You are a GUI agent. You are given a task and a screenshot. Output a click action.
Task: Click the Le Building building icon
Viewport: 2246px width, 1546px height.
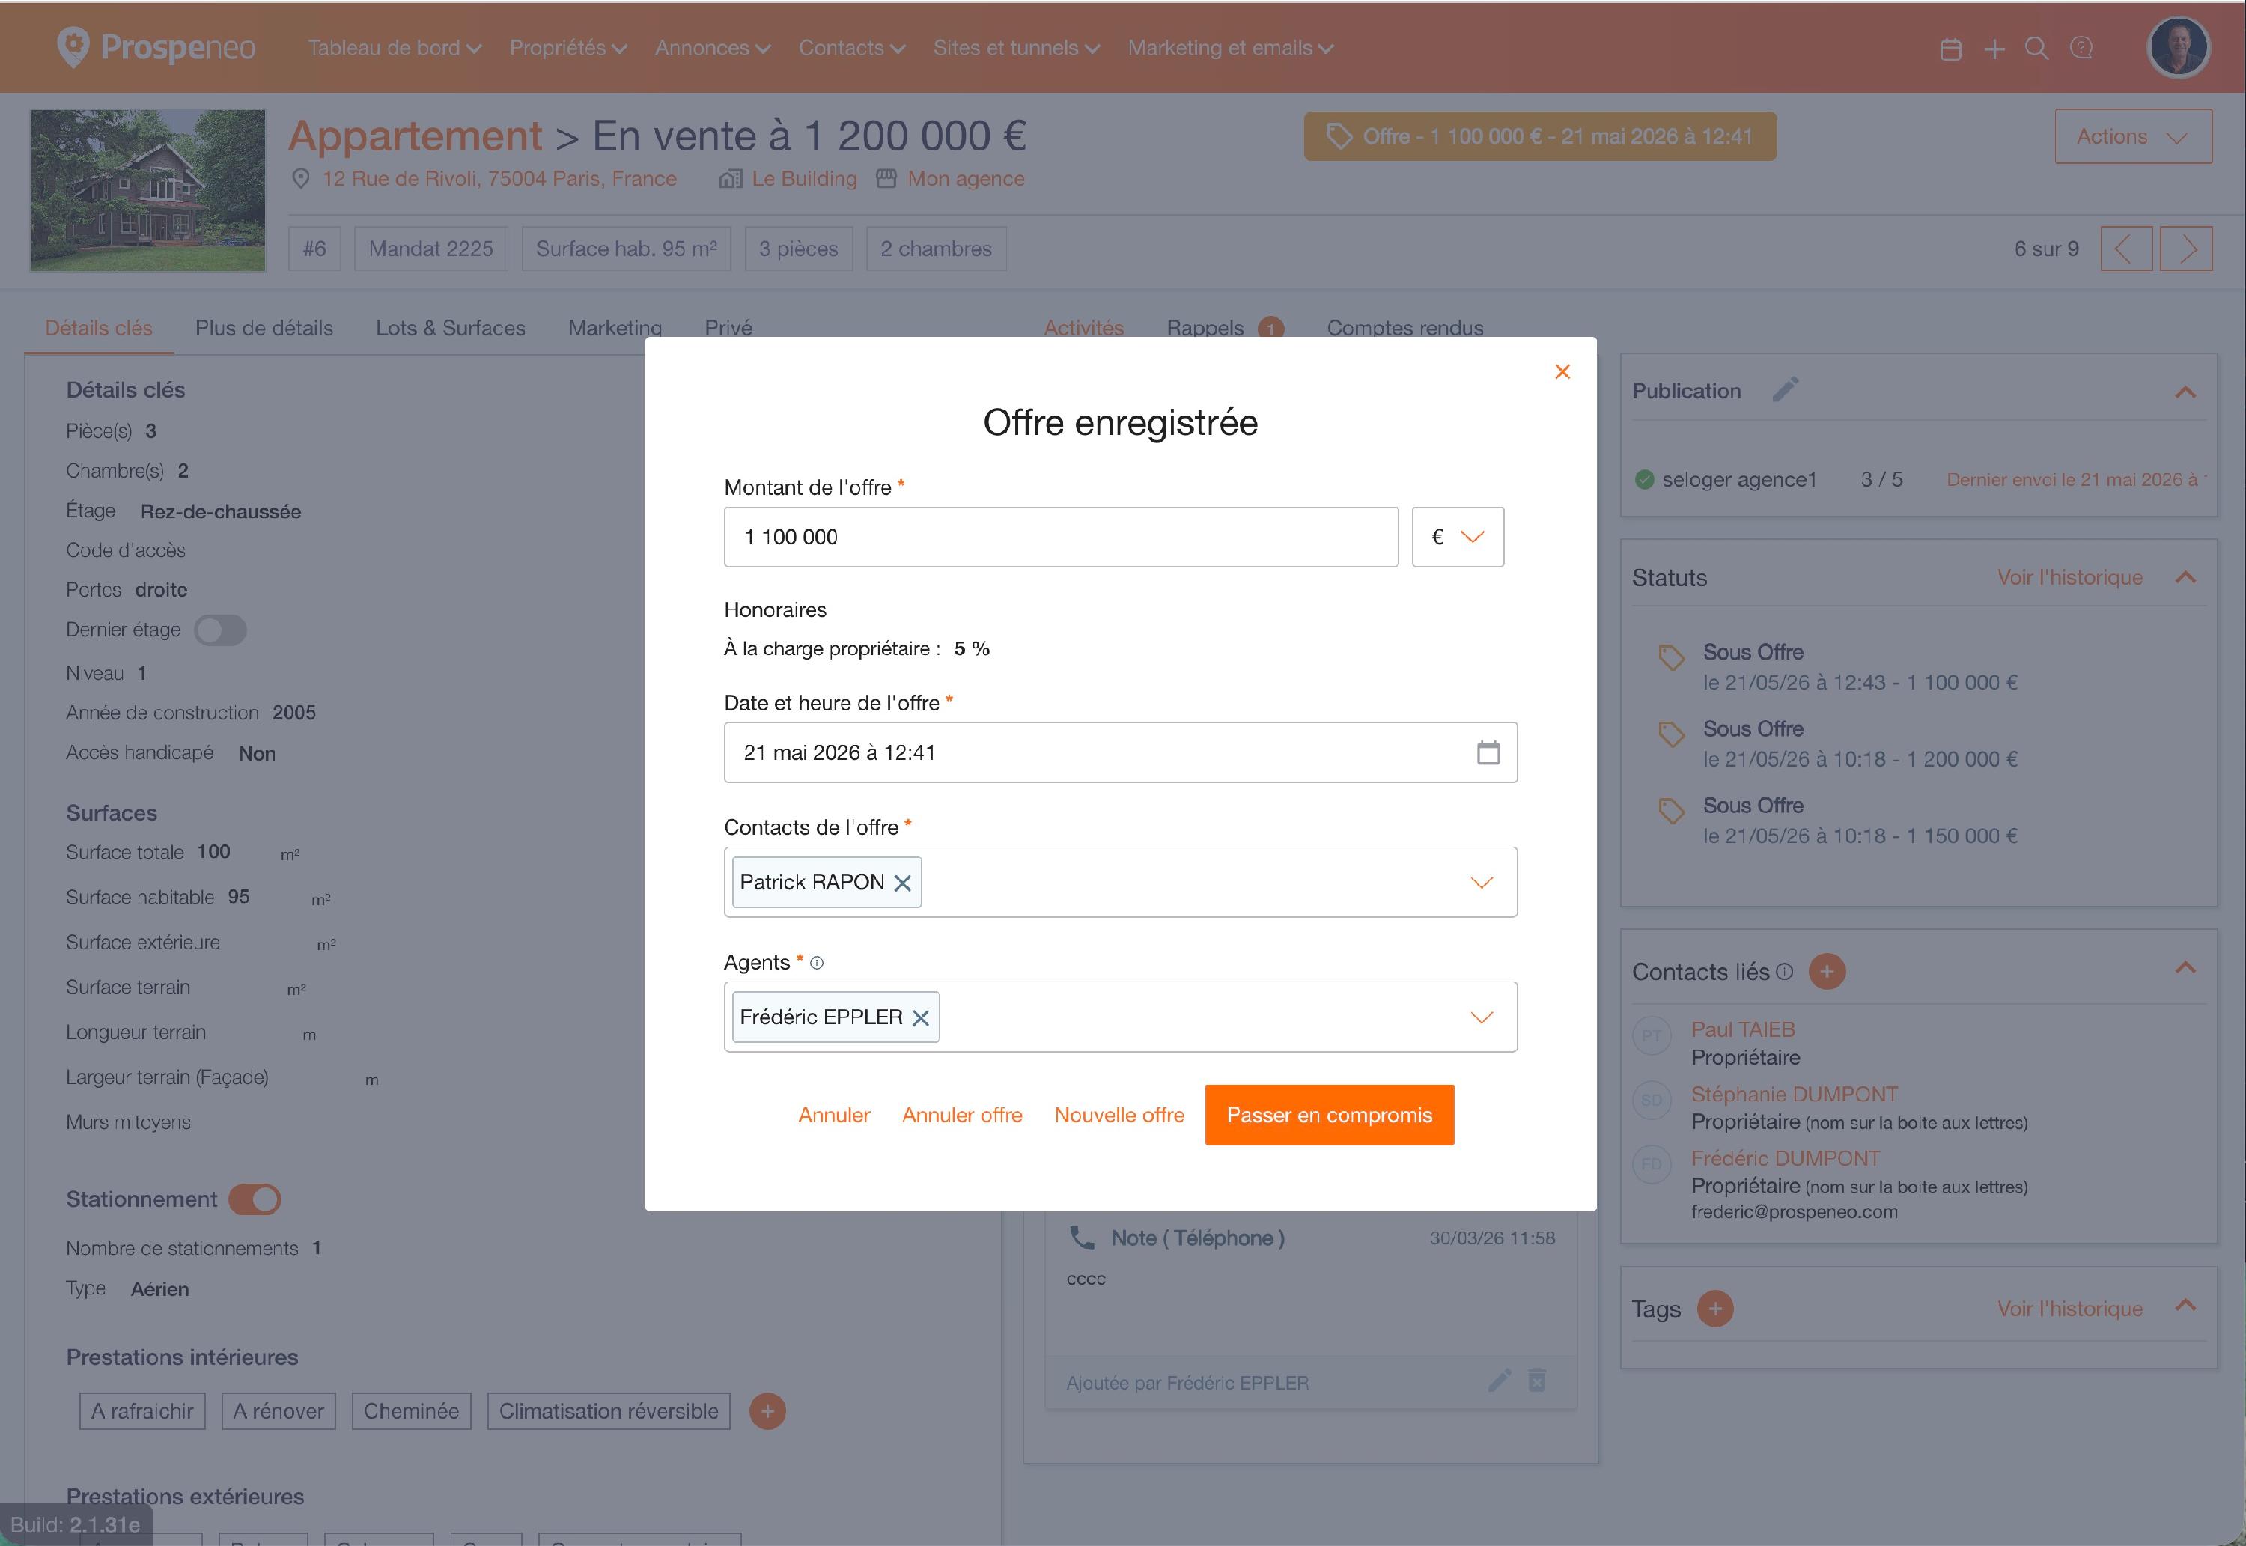(730, 179)
